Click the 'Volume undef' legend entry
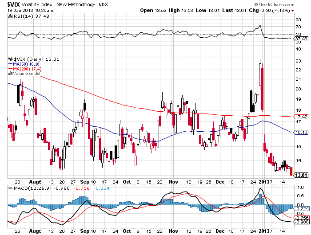Screen dimensions: 311x235 click(27, 74)
